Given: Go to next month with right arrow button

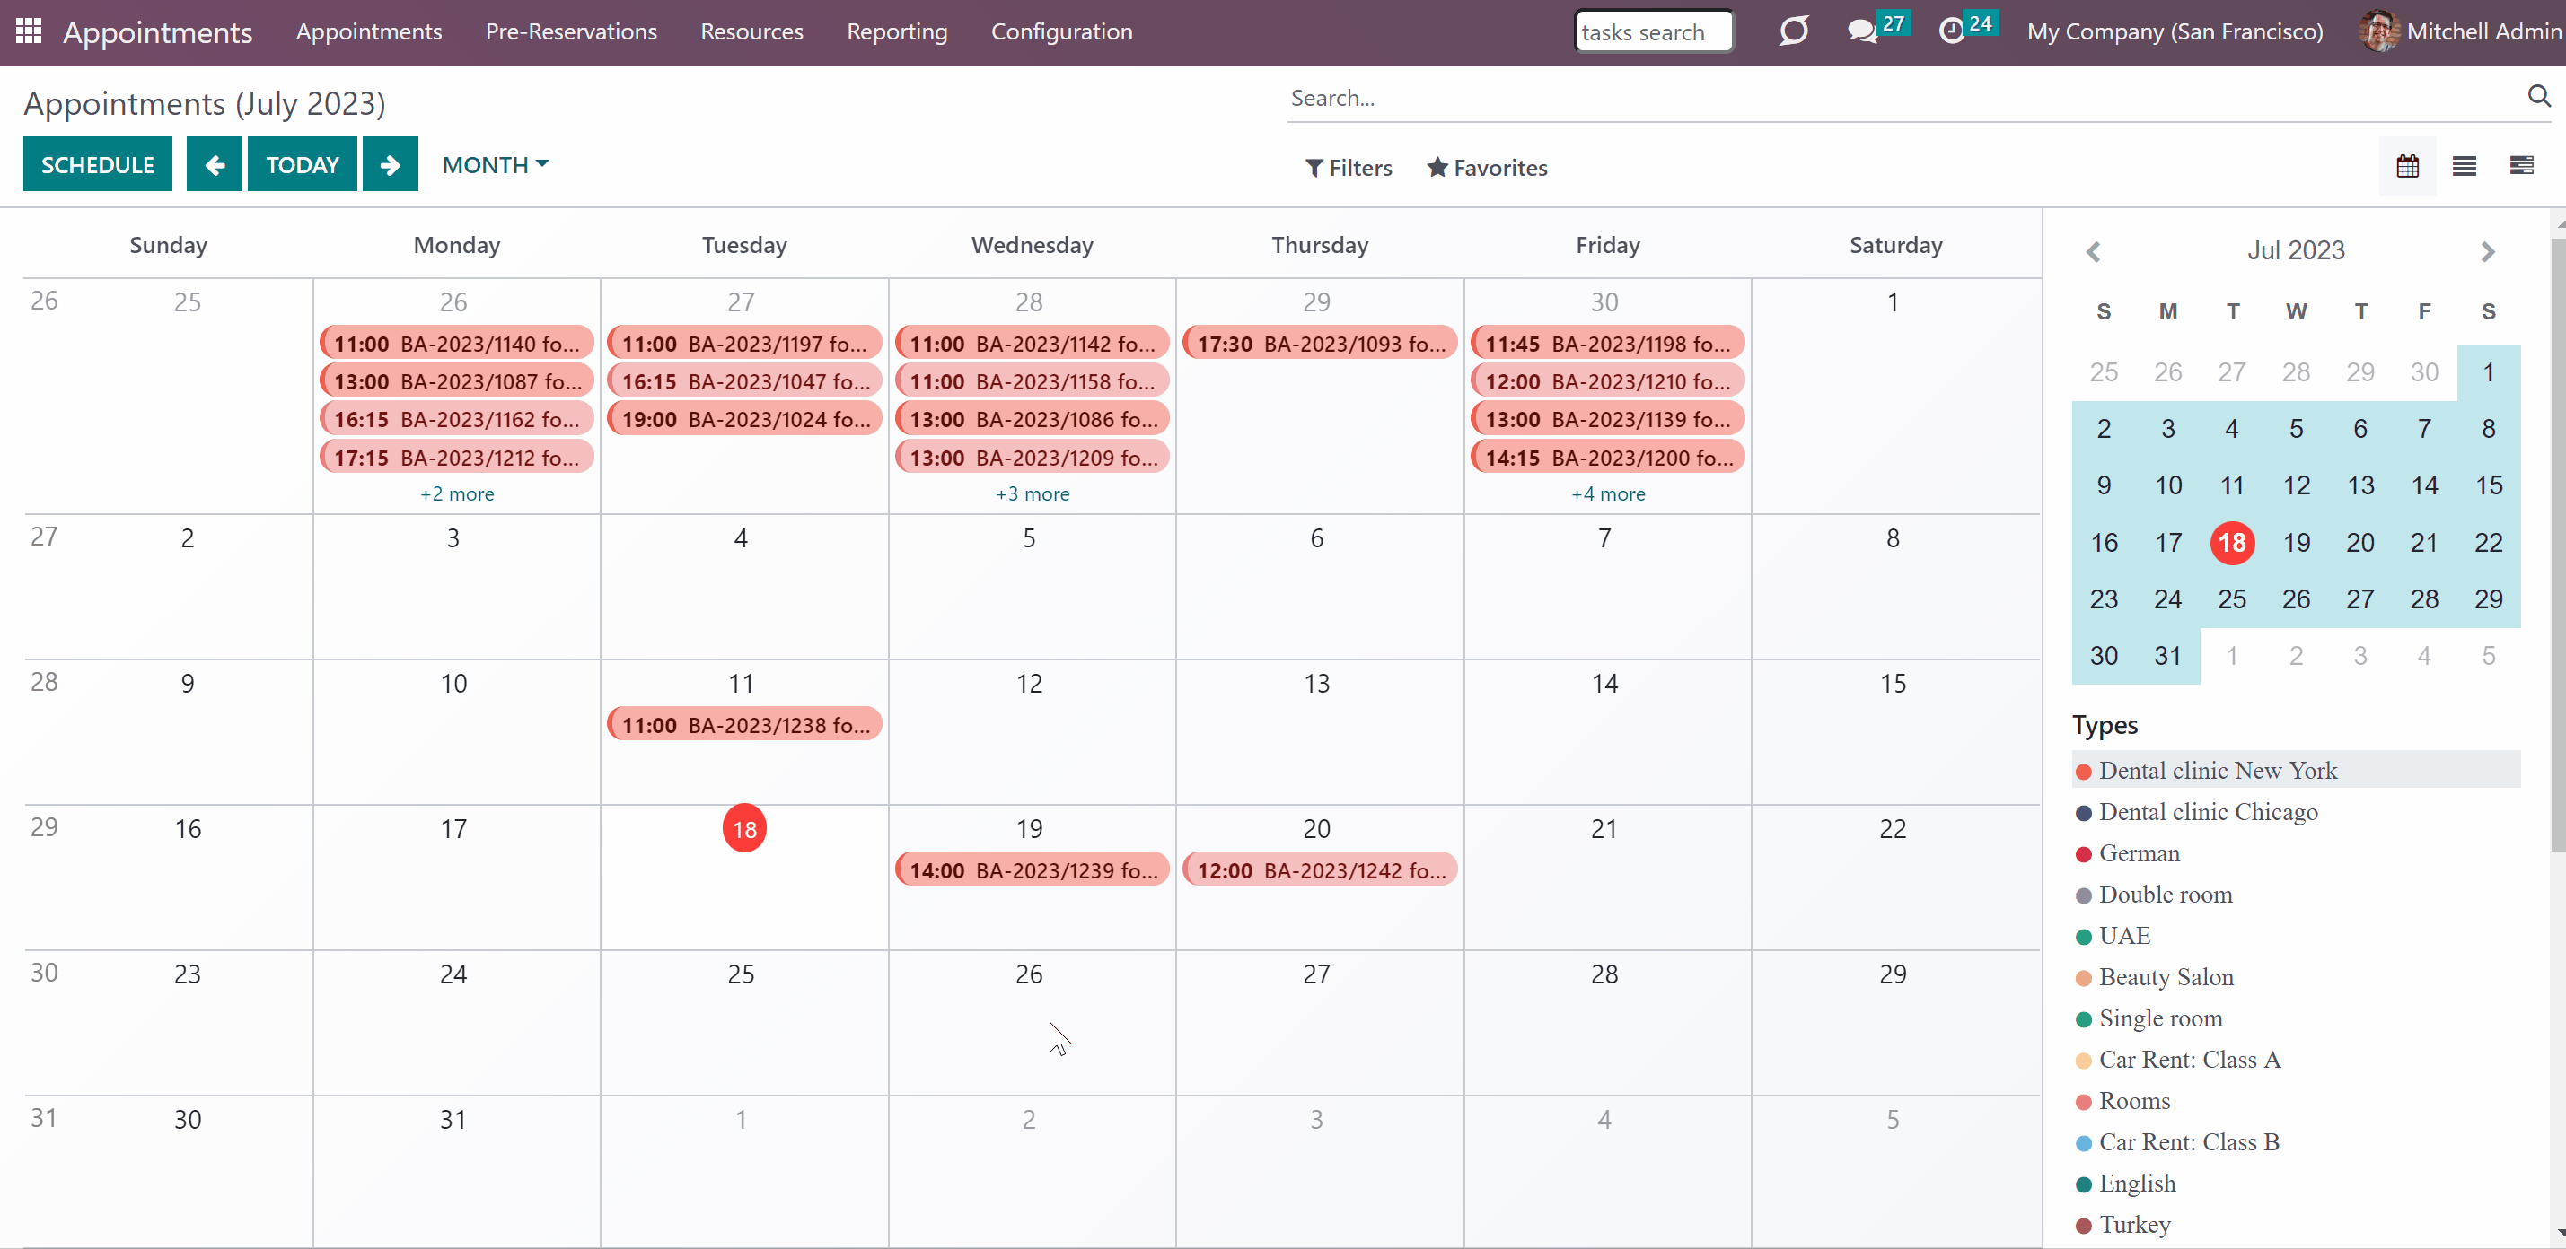Looking at the screenshot, I should (390, 164).
